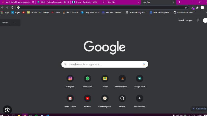Open the Images link
The height and width of the screenshot is (116, 207).
[189, 21]
